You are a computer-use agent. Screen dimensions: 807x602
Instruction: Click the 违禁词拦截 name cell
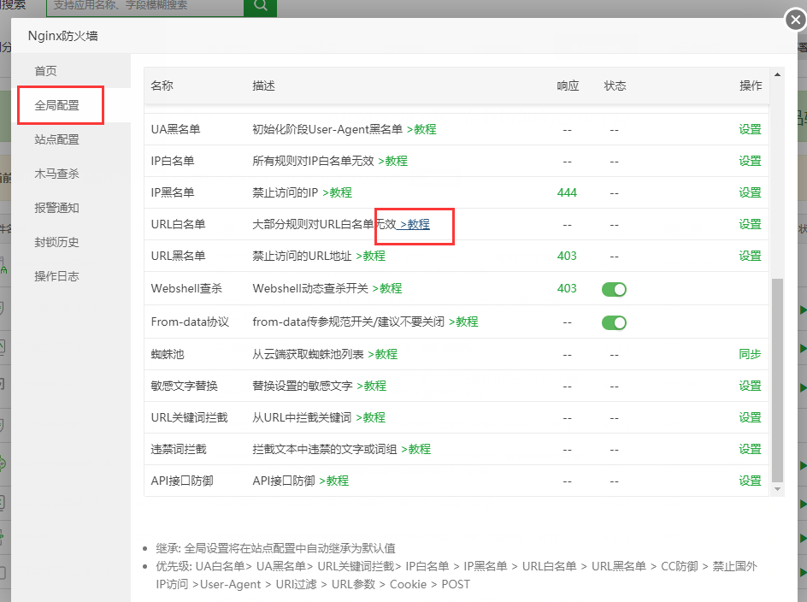tap(179, 449)
